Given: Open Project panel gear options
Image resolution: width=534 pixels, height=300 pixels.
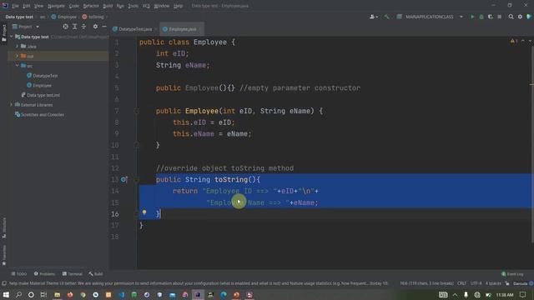Looking at the screenshot, I should click(95, 27).
